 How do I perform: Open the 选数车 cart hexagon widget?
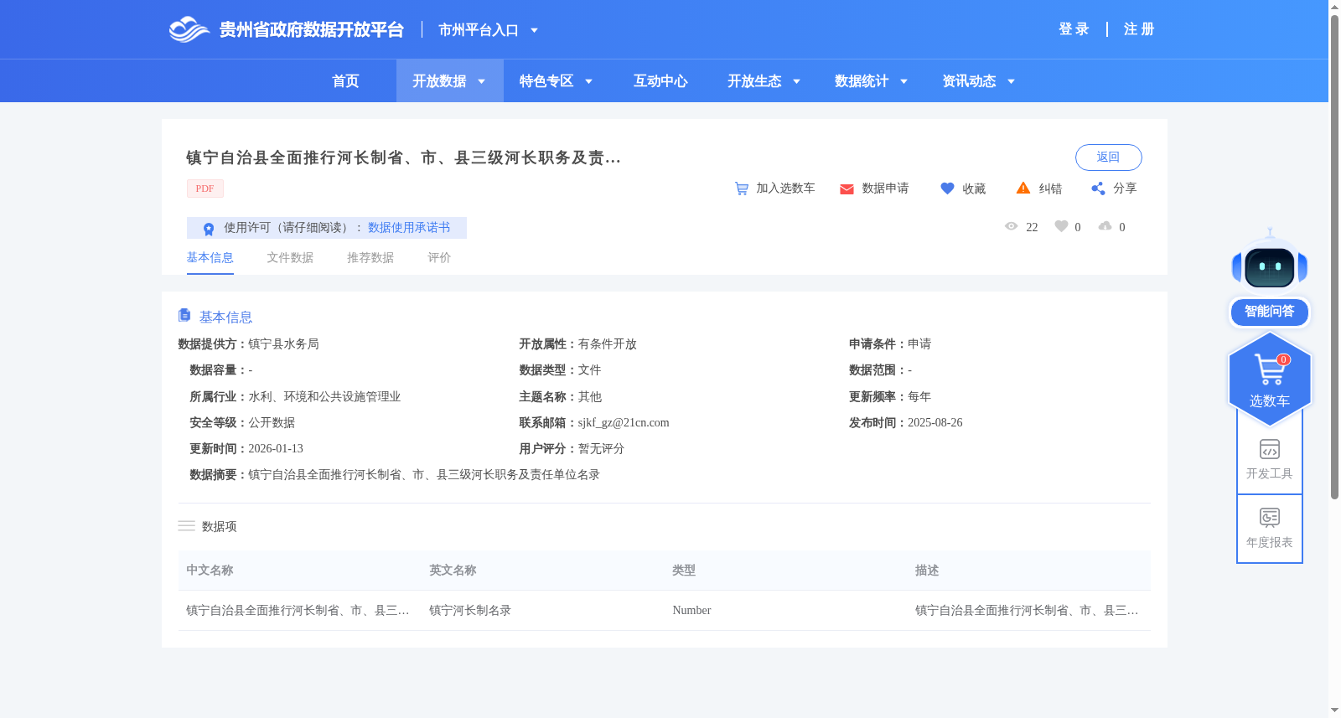(x=1270, y=380)
